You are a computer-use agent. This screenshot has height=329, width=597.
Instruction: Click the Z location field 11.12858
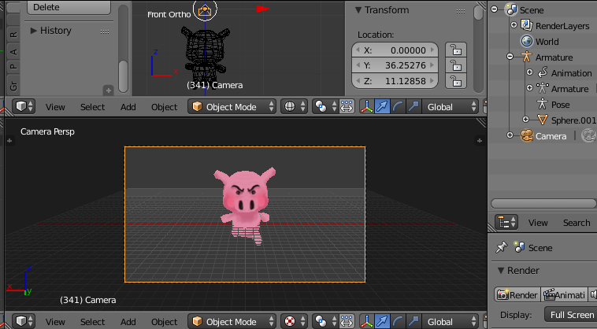(x=395, y=81)
